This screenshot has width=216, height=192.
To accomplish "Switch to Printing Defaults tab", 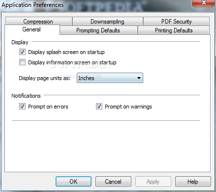I will coord(174,30).
